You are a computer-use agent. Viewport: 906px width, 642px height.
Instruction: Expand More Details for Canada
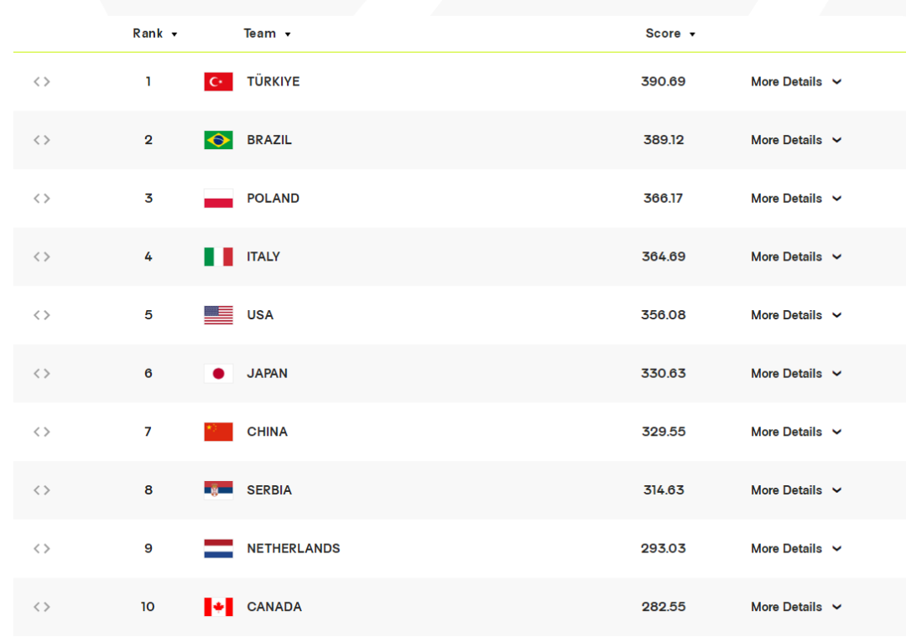click(x=795, y=607)
